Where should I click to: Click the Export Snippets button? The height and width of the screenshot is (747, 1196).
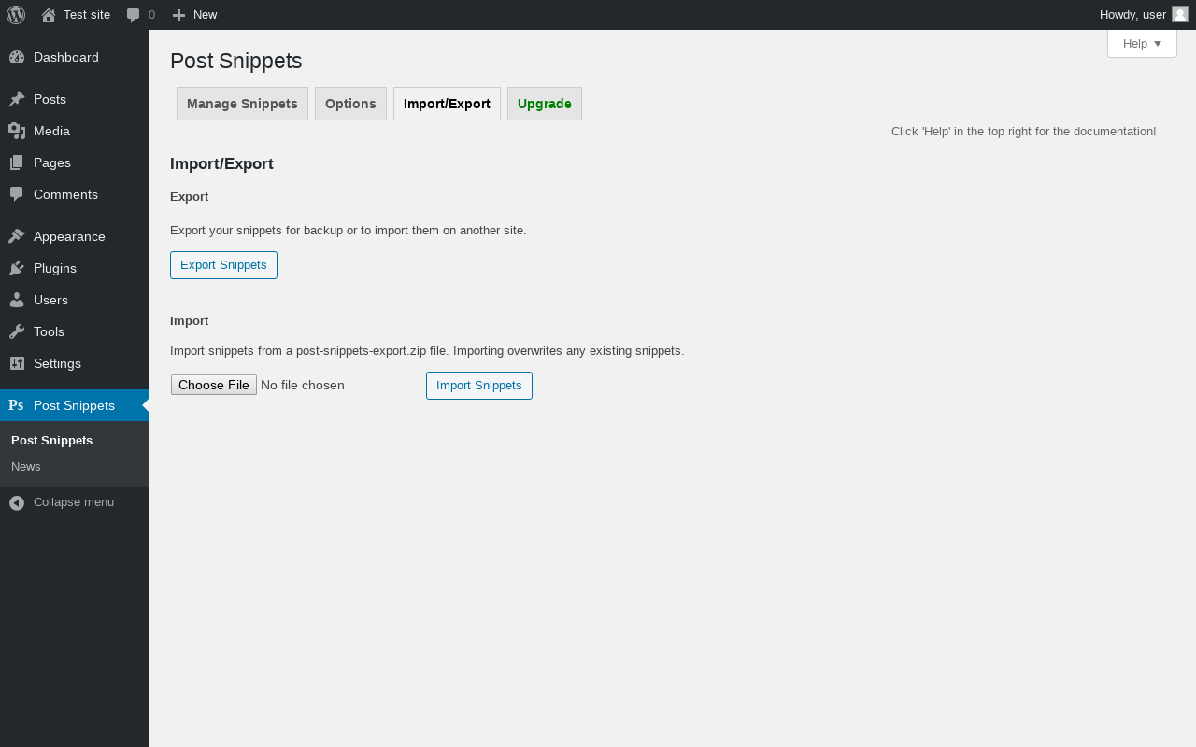point(223,265)
